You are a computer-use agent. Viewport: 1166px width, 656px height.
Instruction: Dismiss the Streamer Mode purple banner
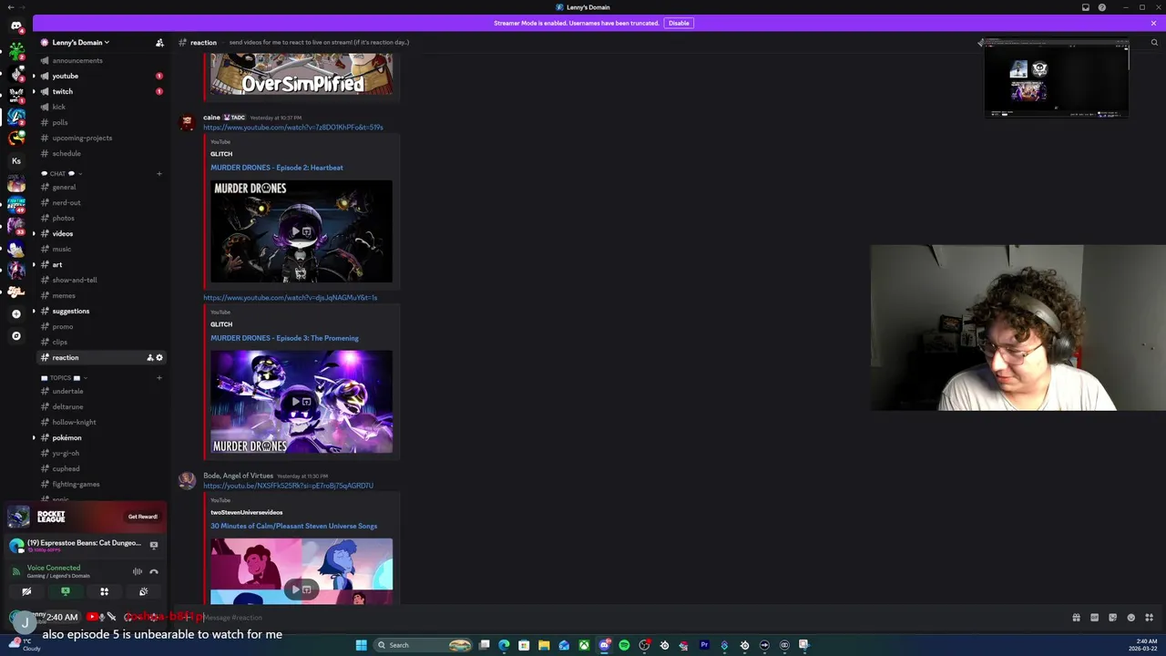pos(1153,23)
